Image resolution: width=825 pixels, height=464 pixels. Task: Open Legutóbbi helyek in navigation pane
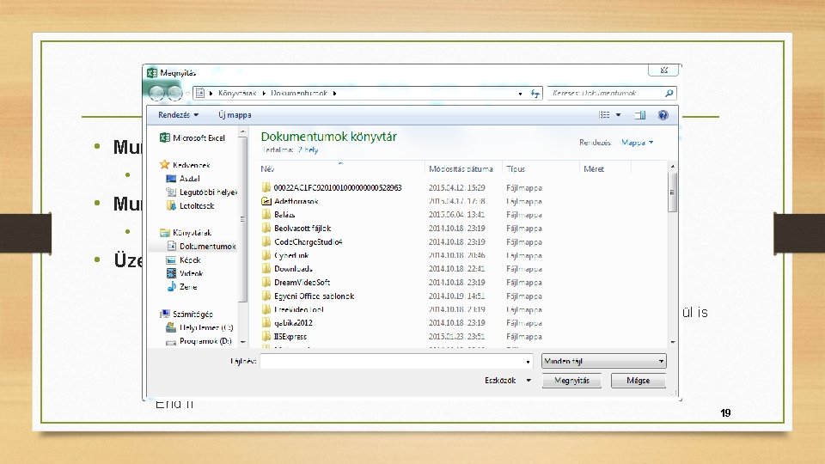(201, 192)
